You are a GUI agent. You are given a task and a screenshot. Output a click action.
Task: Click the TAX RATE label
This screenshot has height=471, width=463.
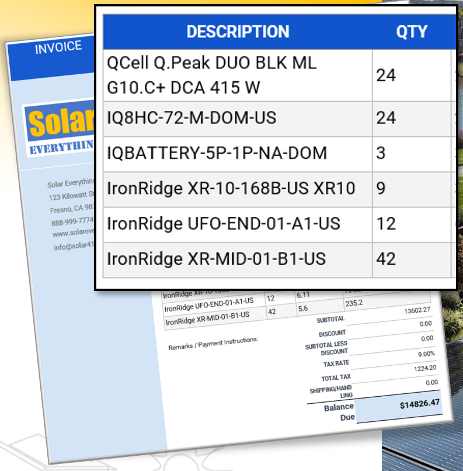tap(336, 363)
